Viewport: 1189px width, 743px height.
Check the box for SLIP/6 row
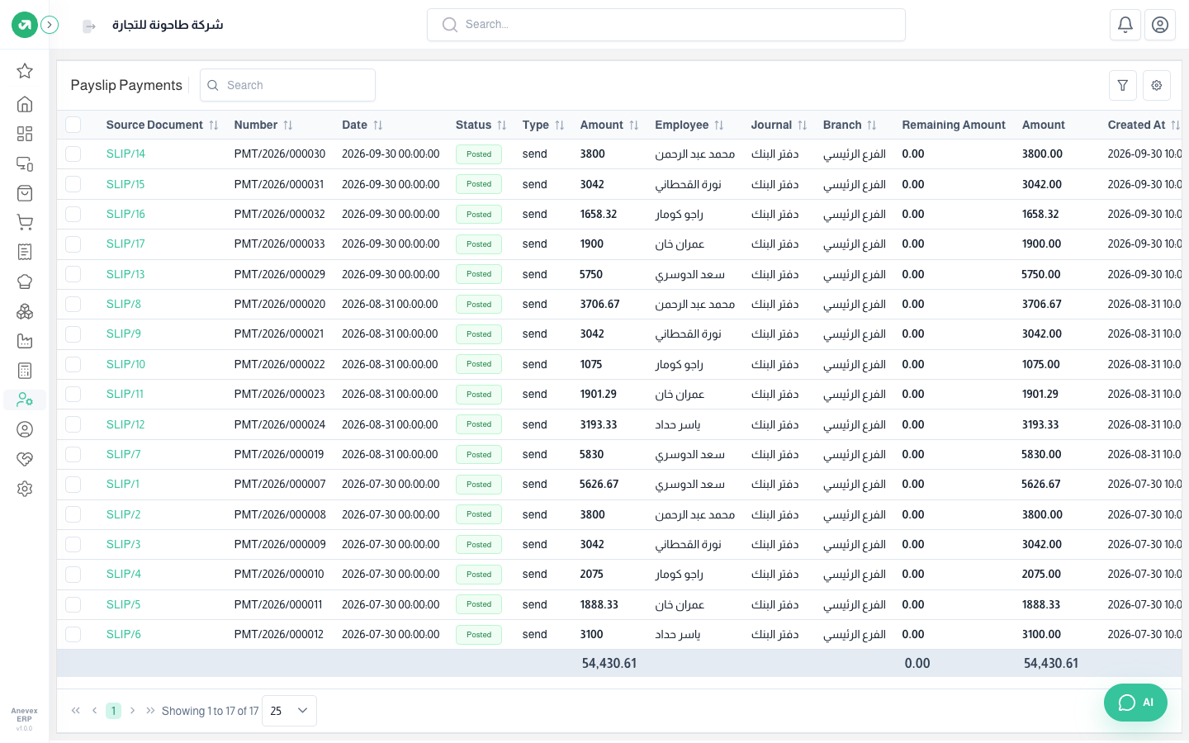73,634
